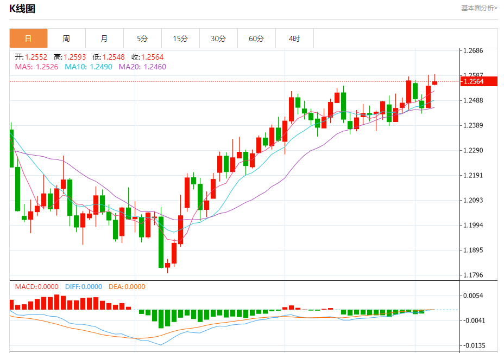Click the 0.0054 MACD axis label

tap(473, 296)
